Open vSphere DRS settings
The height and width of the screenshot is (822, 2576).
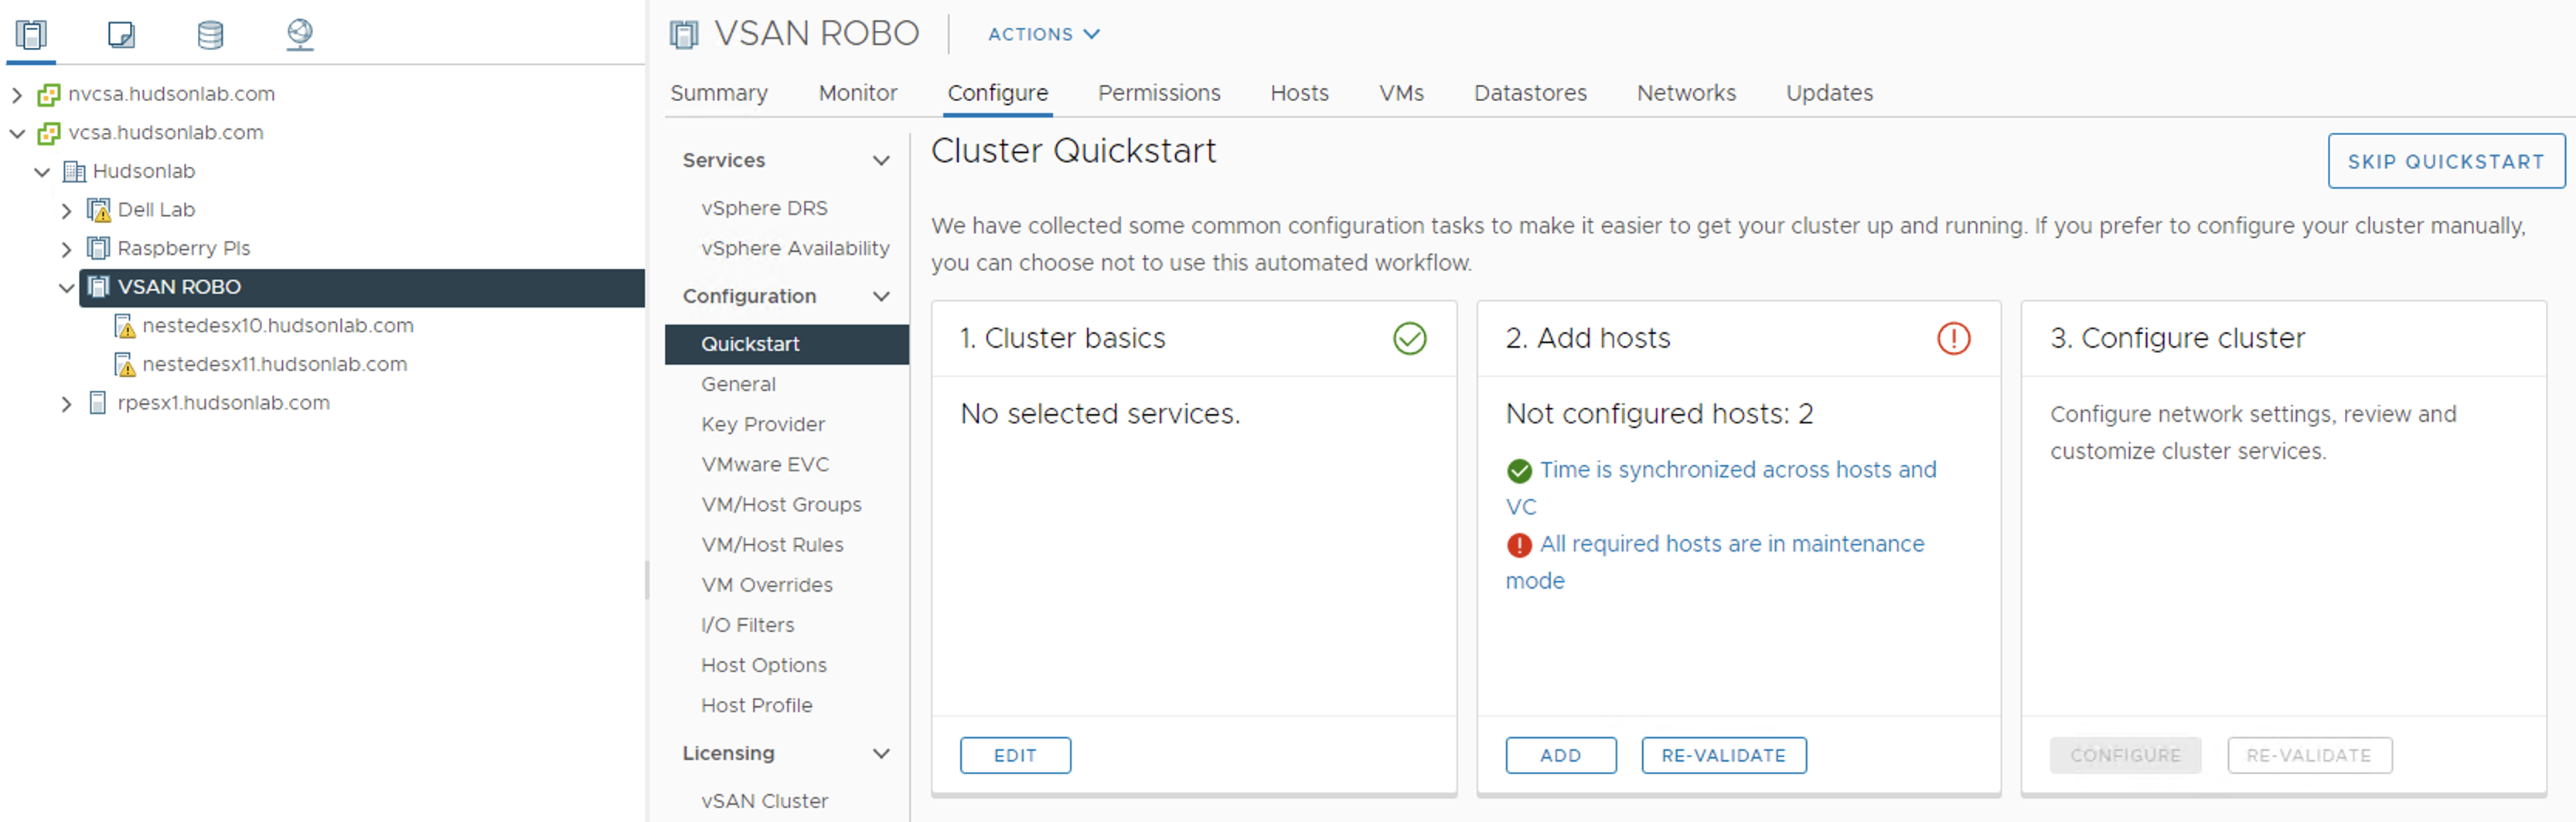point(764,208)
